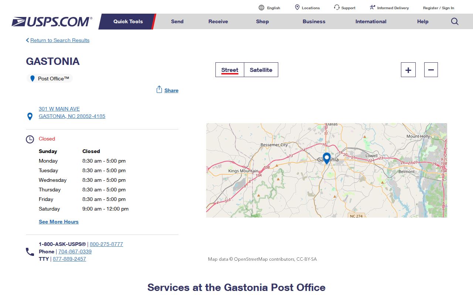This screenshot has width=473, height=295.
Task: Click the Post Office™ location type badge
Action: pos(50,79)
